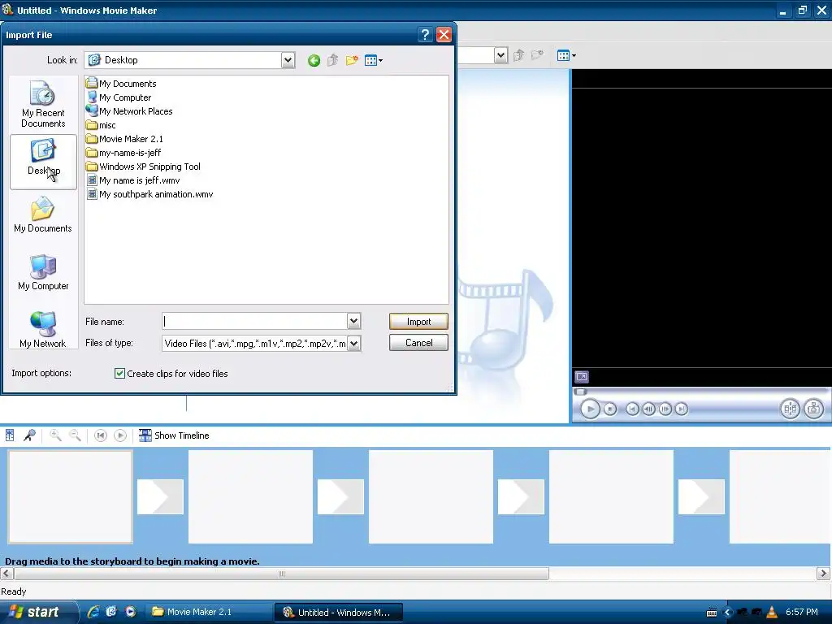
Task: Go up one folder level in dialog
Action: click(332, 60)
